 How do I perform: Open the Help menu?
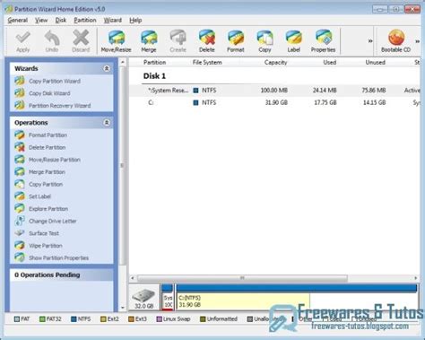pos(135,21)
